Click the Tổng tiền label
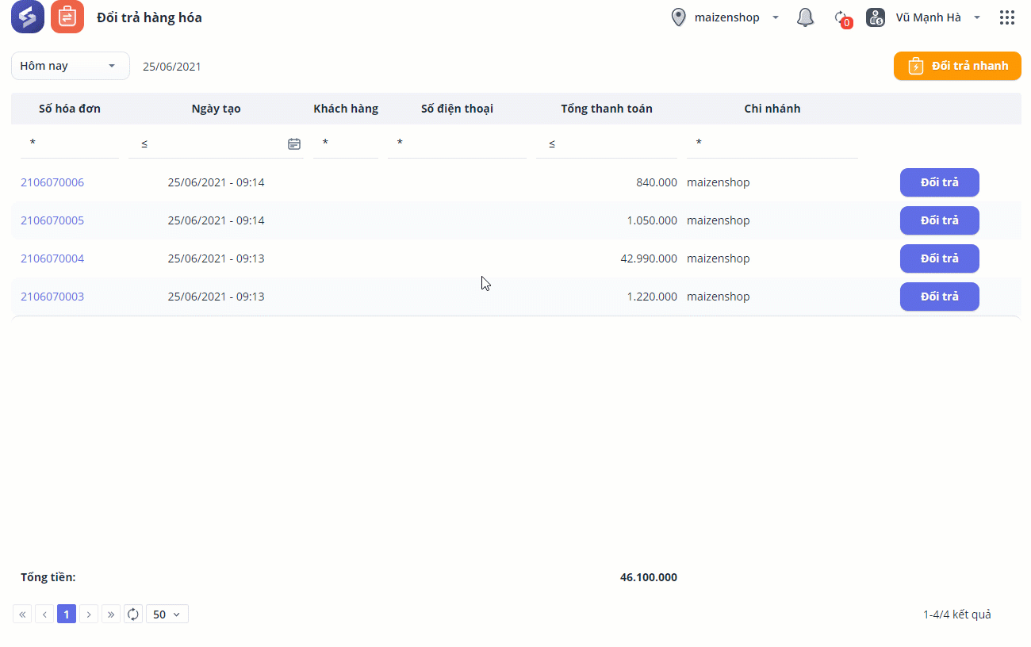The height and width of the screenshot is (647, 1031). [48, 577]
